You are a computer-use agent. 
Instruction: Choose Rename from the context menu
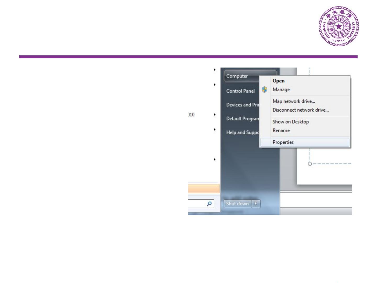[281, 130]
